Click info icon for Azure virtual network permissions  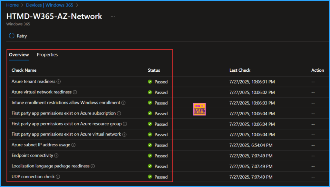point(125,134)
